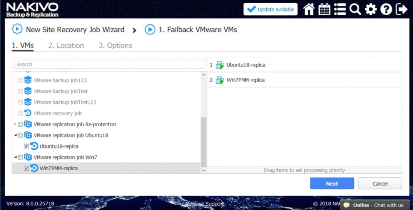Click the log out icon
413x210 pixels.
coord(401,9)
